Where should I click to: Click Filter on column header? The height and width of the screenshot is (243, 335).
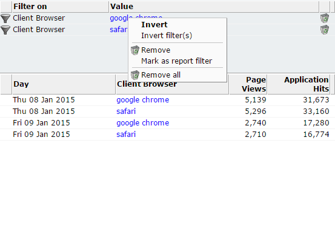[61, 7]
